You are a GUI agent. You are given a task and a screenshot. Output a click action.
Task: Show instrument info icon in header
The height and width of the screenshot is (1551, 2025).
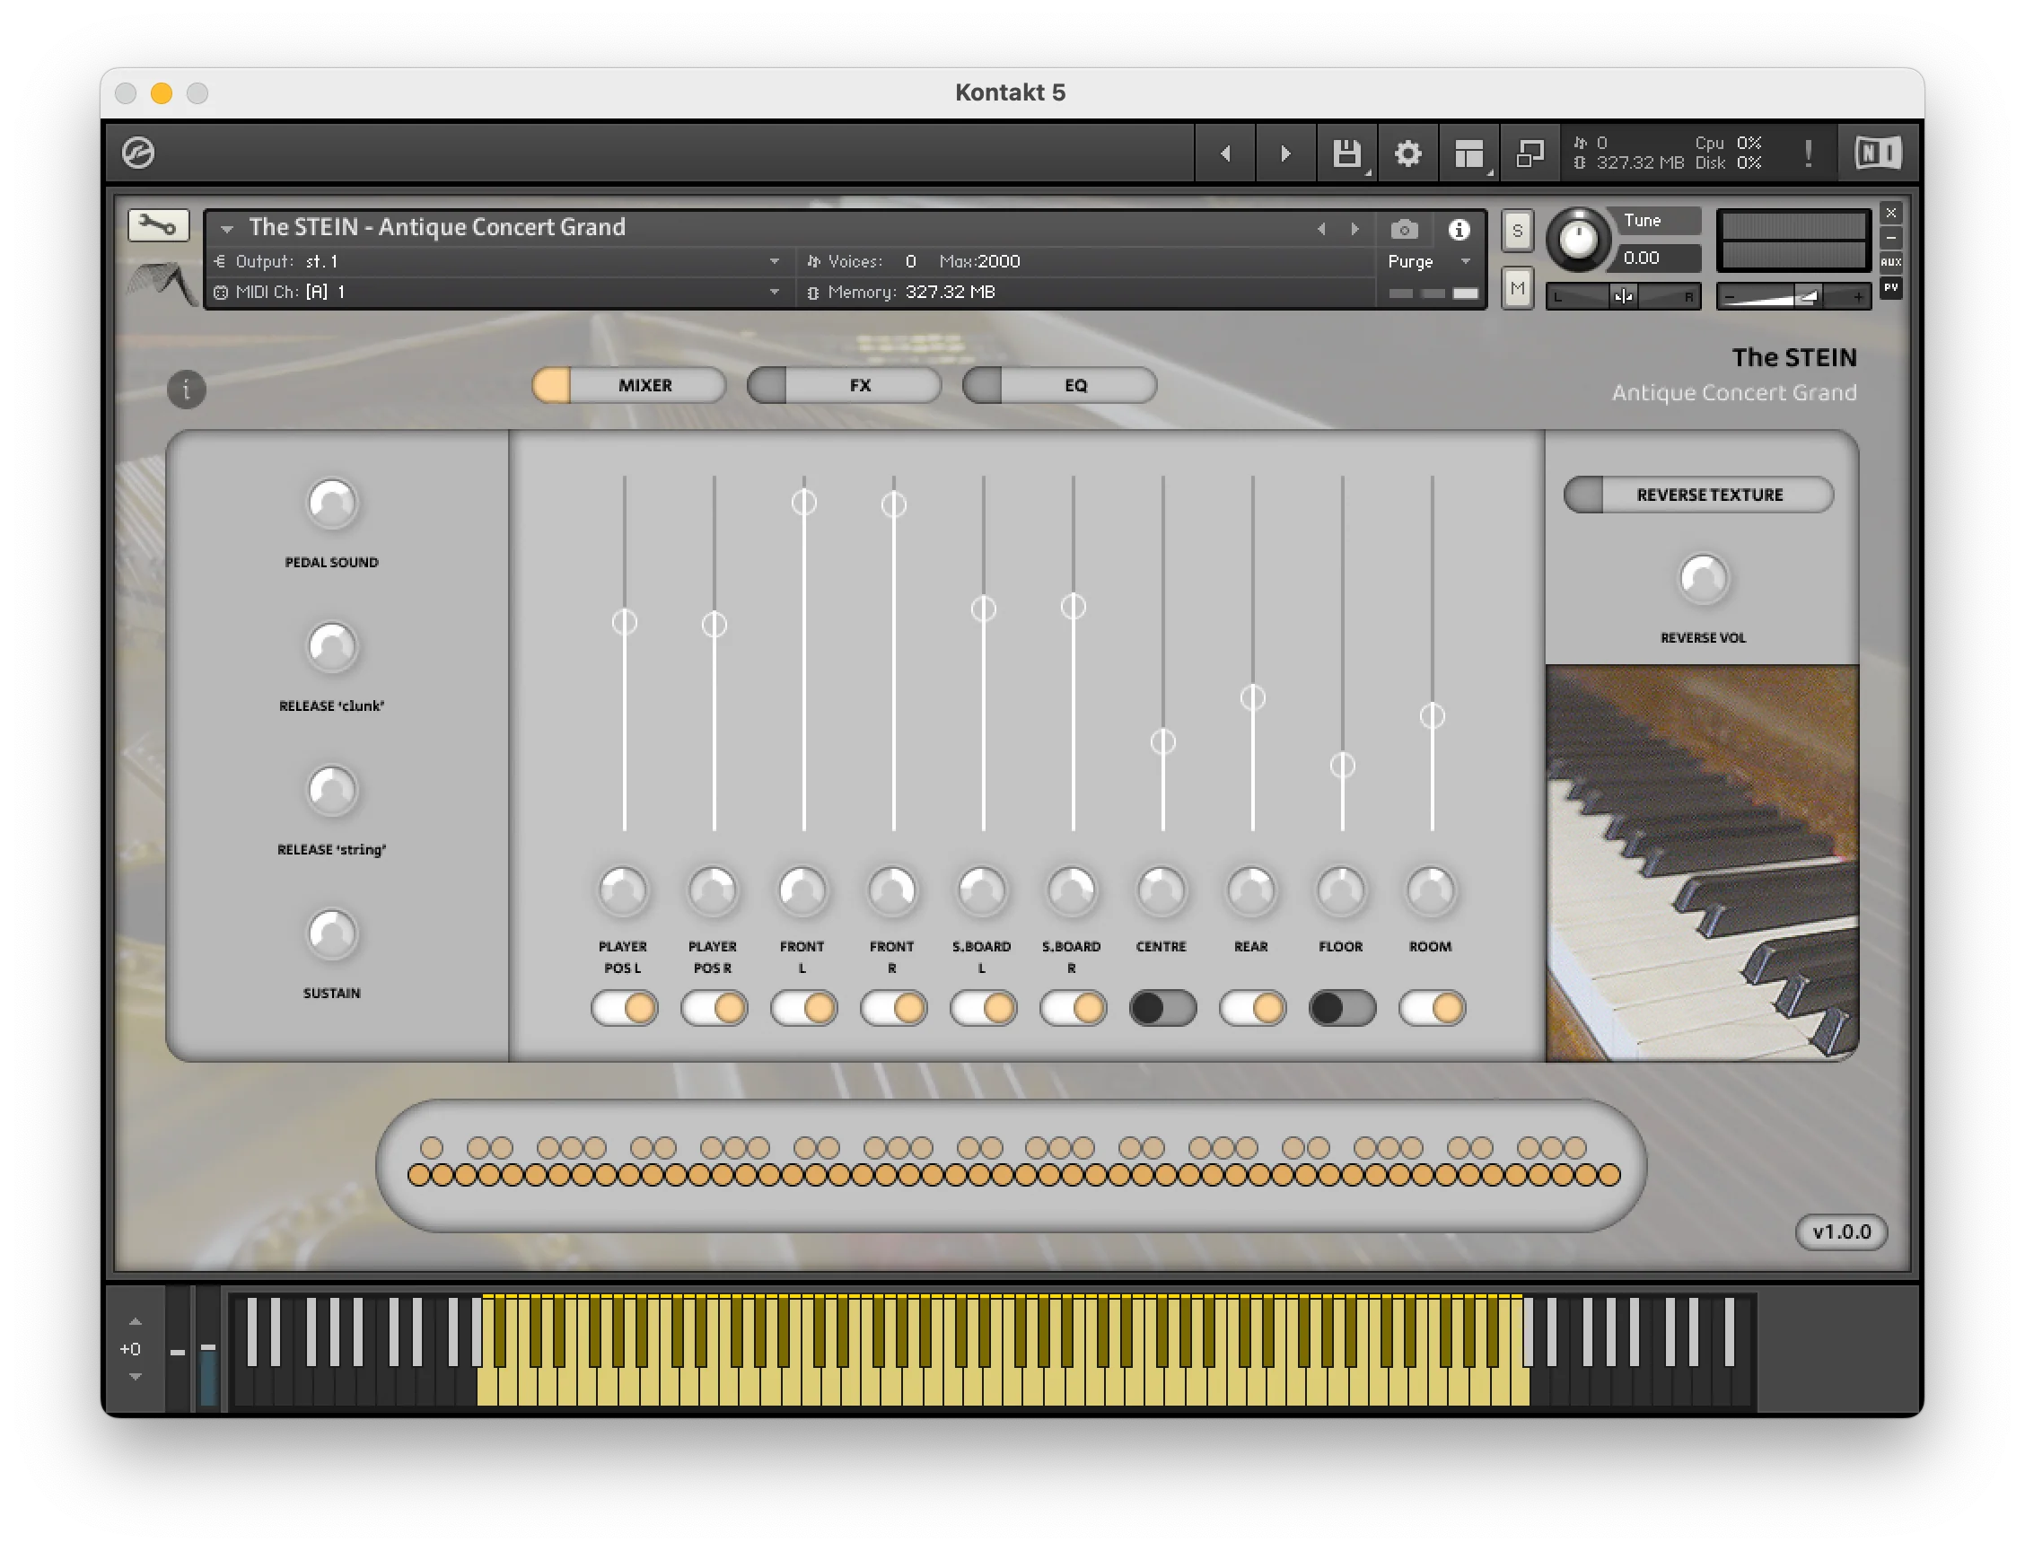coord(1458,229)
